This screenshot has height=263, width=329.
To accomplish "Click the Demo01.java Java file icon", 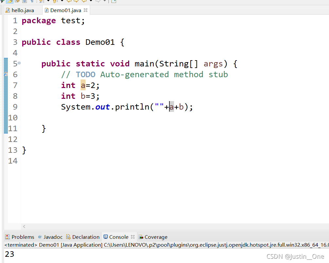I will (47, 10).
